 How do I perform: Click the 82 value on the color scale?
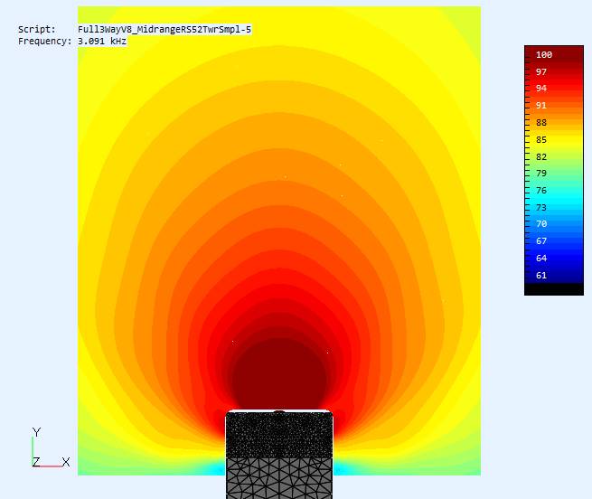pyautogui.click(x=541, y=156)
